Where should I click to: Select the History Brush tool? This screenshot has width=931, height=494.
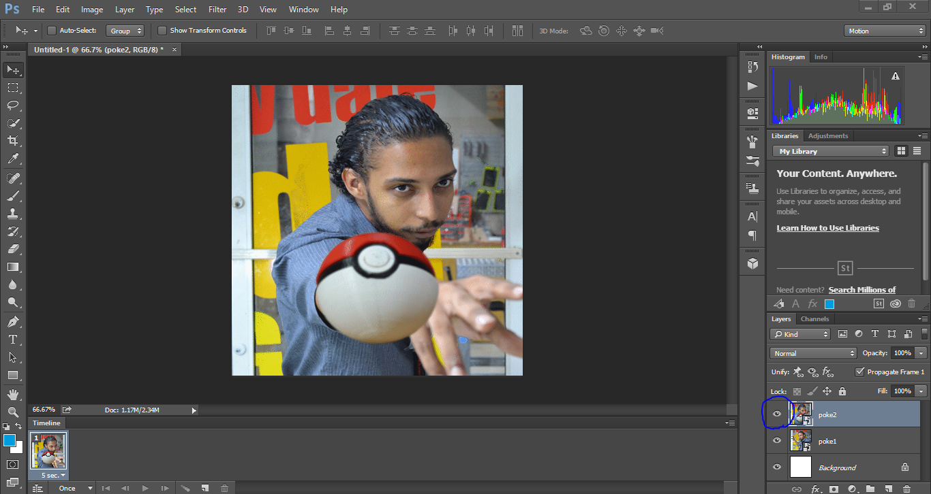coord(13,231)
